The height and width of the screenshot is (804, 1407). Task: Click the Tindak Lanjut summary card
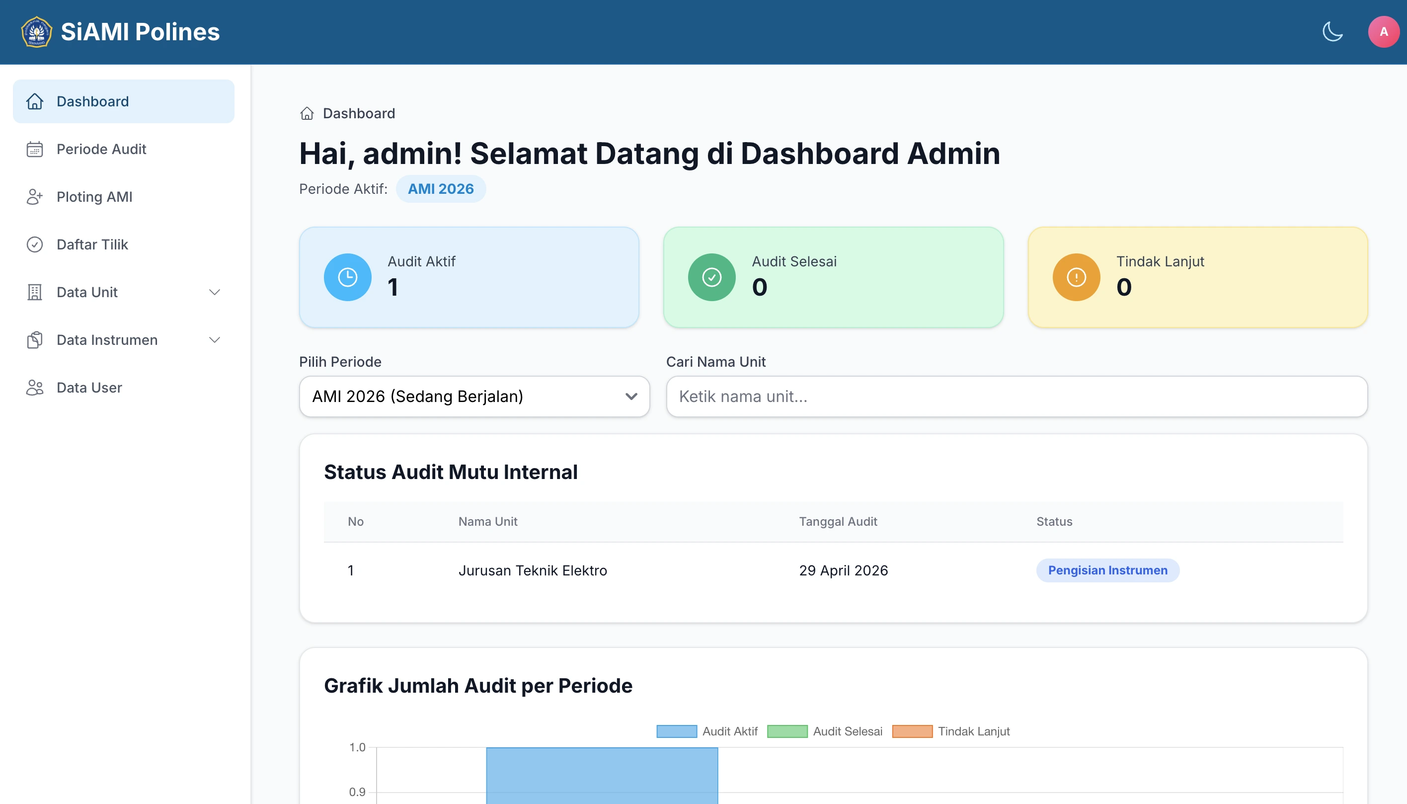pos(1197,277)
